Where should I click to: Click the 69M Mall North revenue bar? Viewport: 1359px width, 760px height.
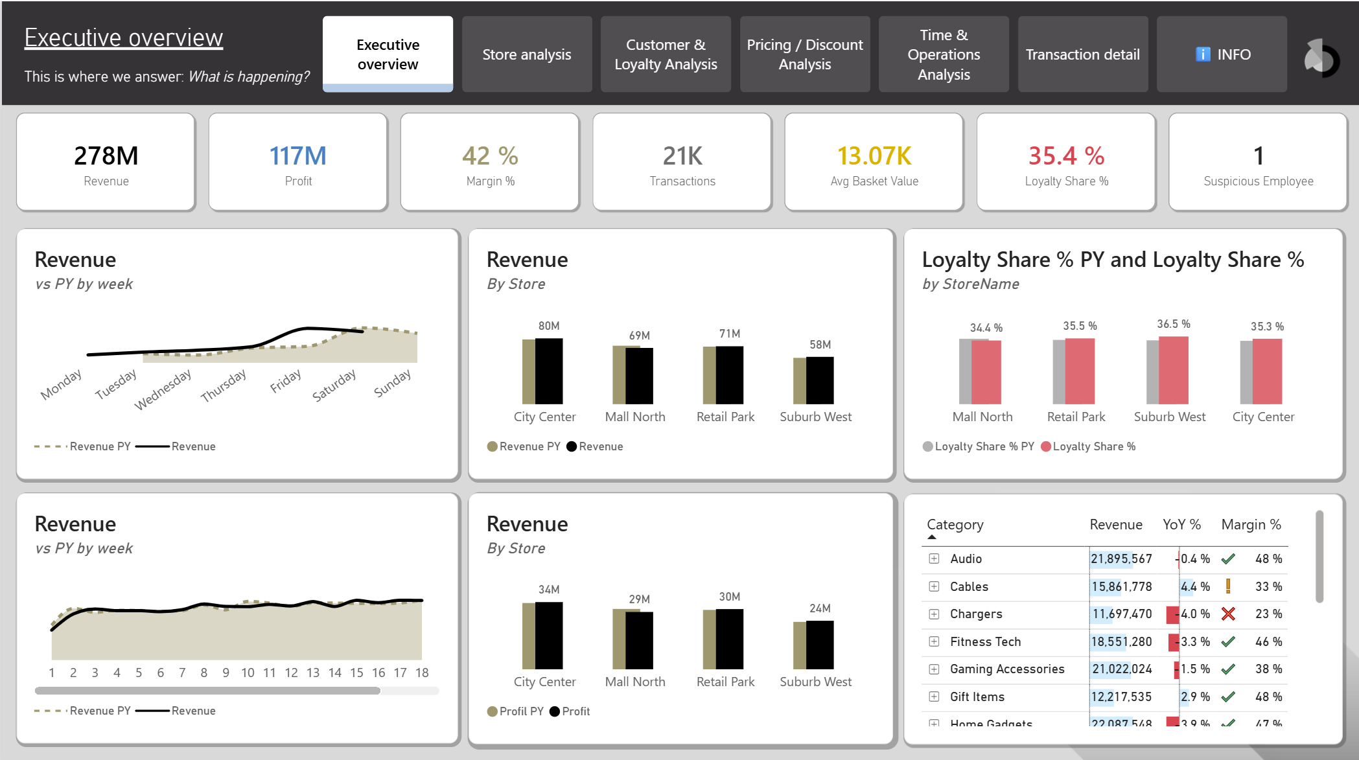[x=639, y=376]
